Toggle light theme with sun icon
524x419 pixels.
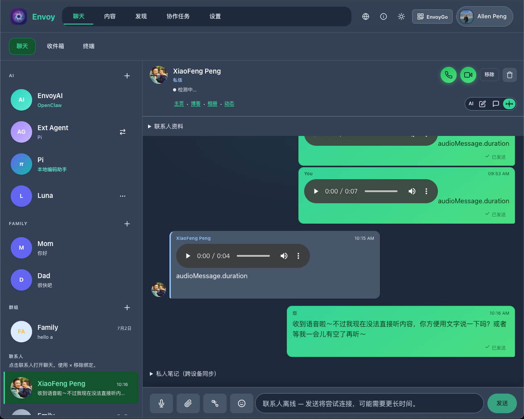coord(401,16)
